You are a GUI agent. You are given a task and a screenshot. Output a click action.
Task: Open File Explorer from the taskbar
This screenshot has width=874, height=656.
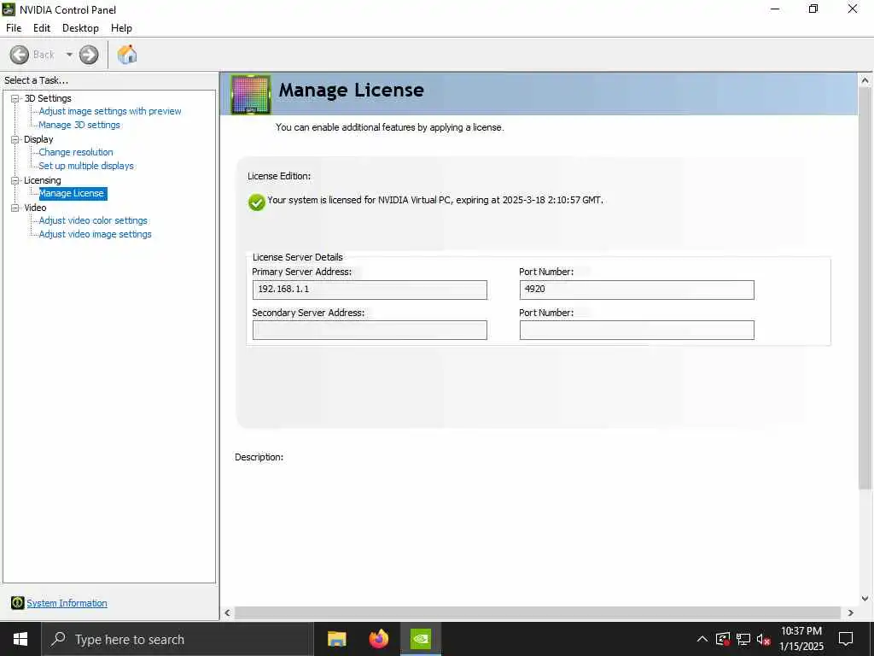pos(336,639)
